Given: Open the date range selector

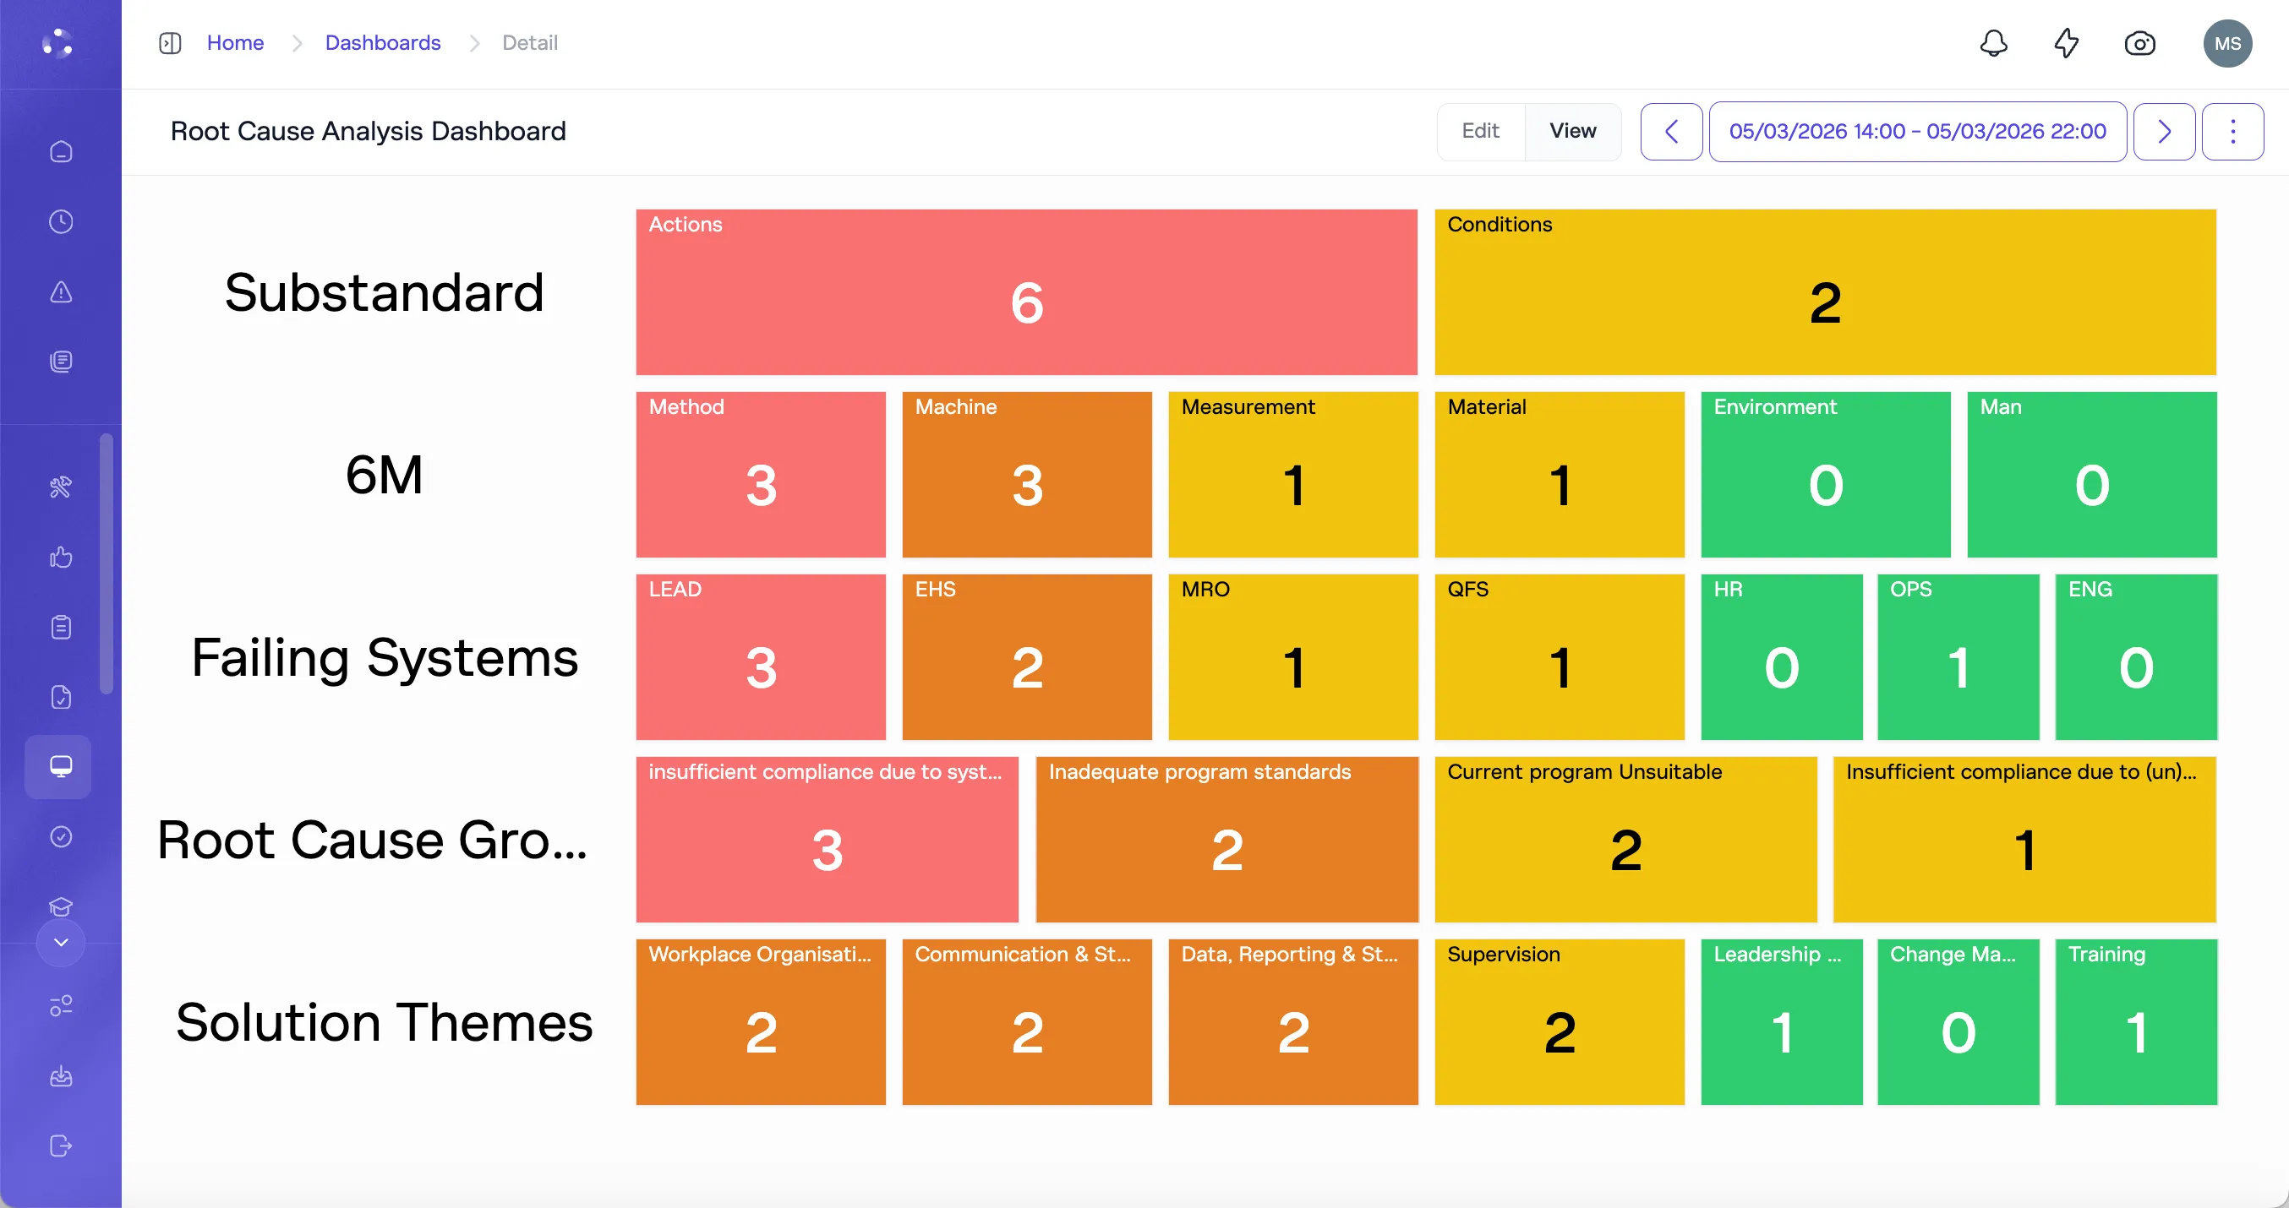Looking at the screenshot, I should pos(1917,131).
